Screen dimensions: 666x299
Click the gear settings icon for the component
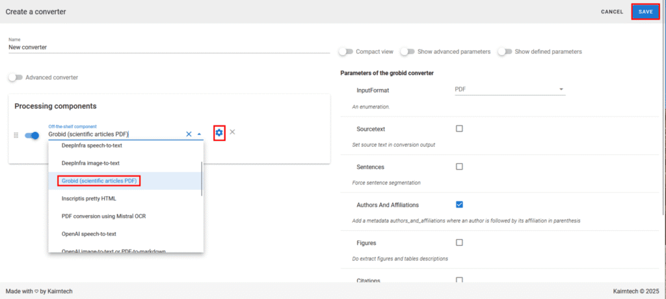click(219, 133)
